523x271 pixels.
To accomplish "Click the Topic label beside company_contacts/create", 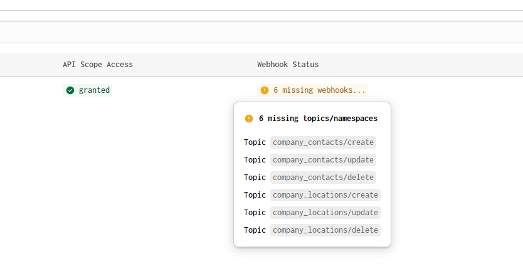I will [x=255, y=142].
